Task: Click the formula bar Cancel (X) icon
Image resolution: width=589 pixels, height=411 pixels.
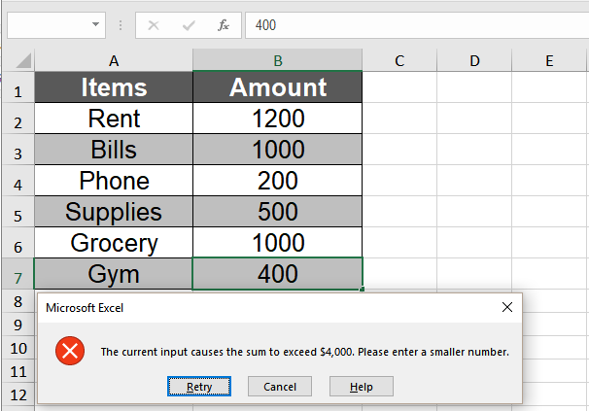Action: click(153, 25)
